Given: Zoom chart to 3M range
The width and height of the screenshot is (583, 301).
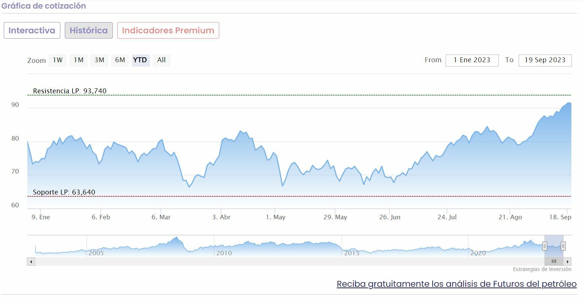Looking at the screenshot, I should [x=99, y=60].
